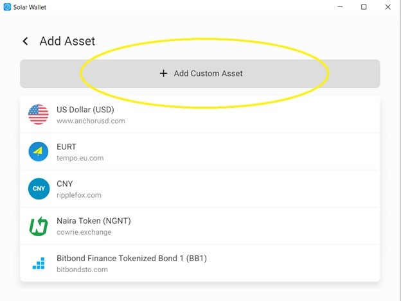Click the Solar Wallet app icon in title bar
This screenshot has width=401, height=301.
tap(7, 7)
